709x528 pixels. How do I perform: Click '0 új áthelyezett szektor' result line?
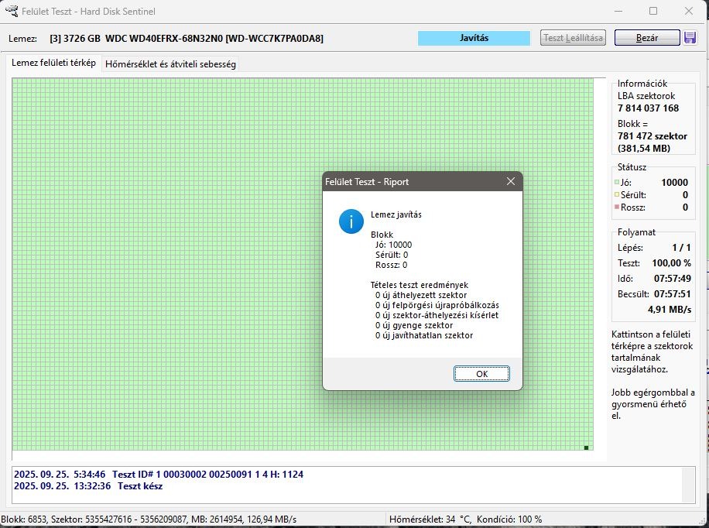[421, 295]
